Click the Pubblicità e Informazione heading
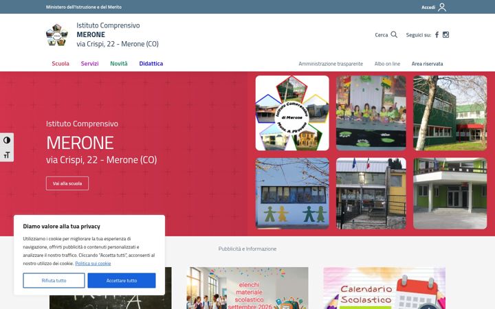Image resolution: width=495 pixels, height=309 pixels. click(247, 249)
